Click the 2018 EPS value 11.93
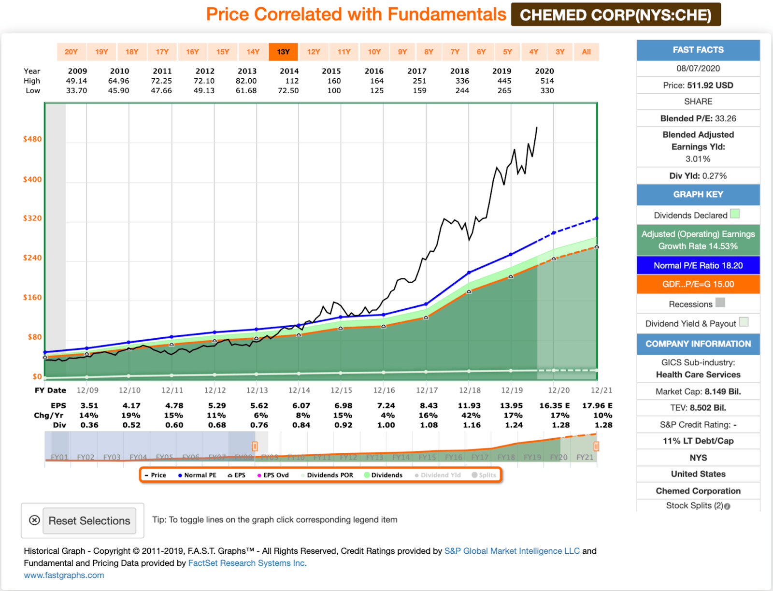This screenshot has height=591, width=773. click(x=469, y=406)
